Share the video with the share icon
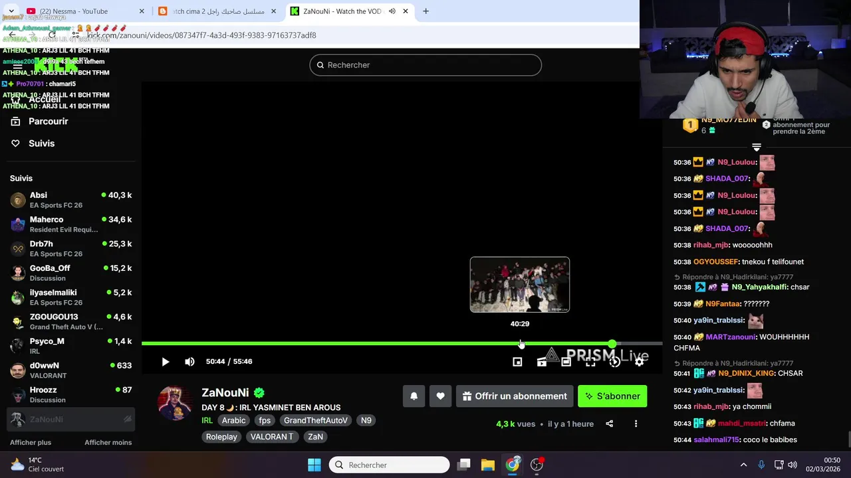This screenshot has width=851, height=478. click(609, 424)
